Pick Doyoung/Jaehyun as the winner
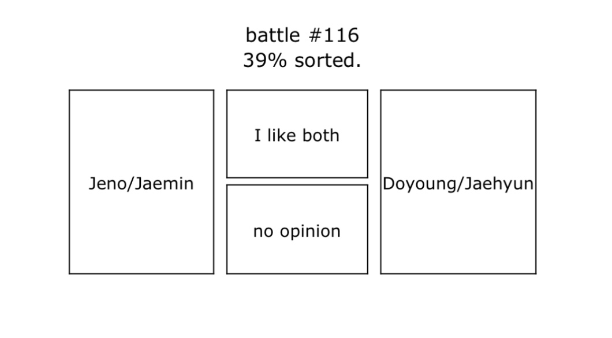Viewport: 612px width, 338px height. click(x=458, y=182)
